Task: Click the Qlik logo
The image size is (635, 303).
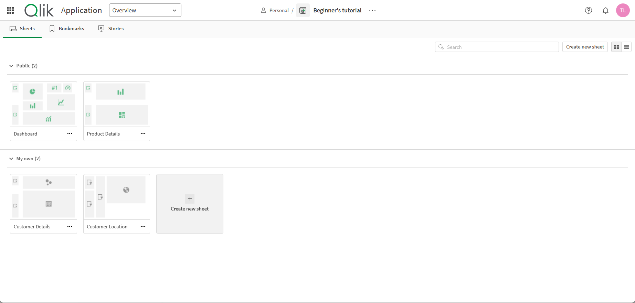Action: tap(39, 10)
